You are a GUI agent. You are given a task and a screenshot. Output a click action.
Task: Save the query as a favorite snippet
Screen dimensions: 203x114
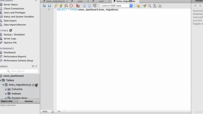(138, 6)
